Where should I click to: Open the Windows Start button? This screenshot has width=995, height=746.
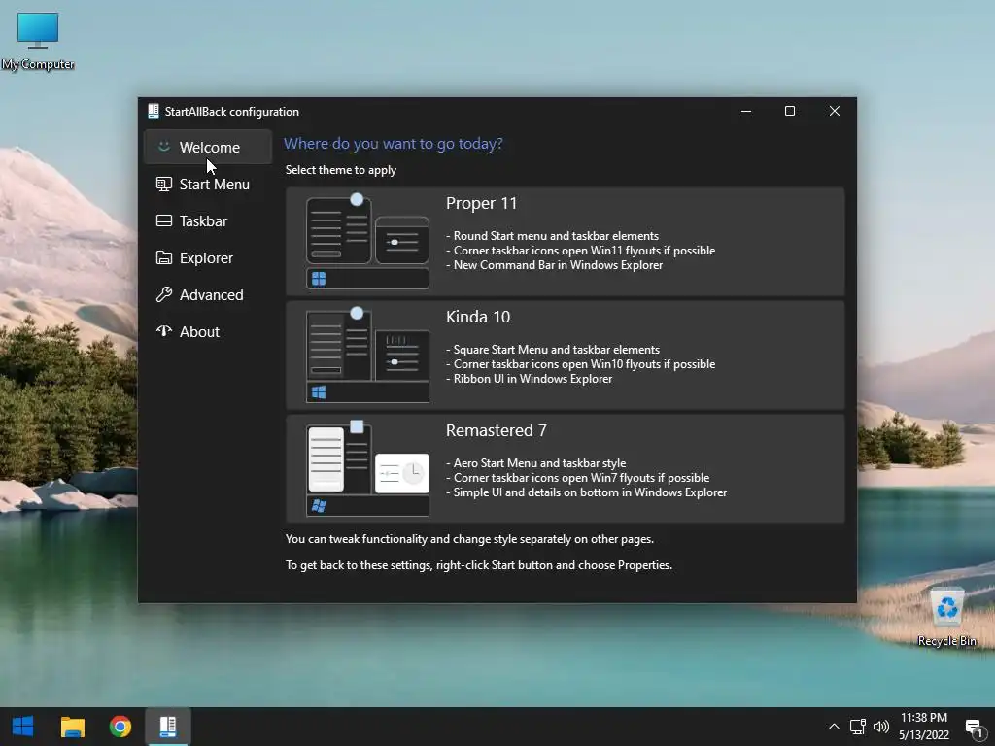pyautogui.click(x=23, y=727)
